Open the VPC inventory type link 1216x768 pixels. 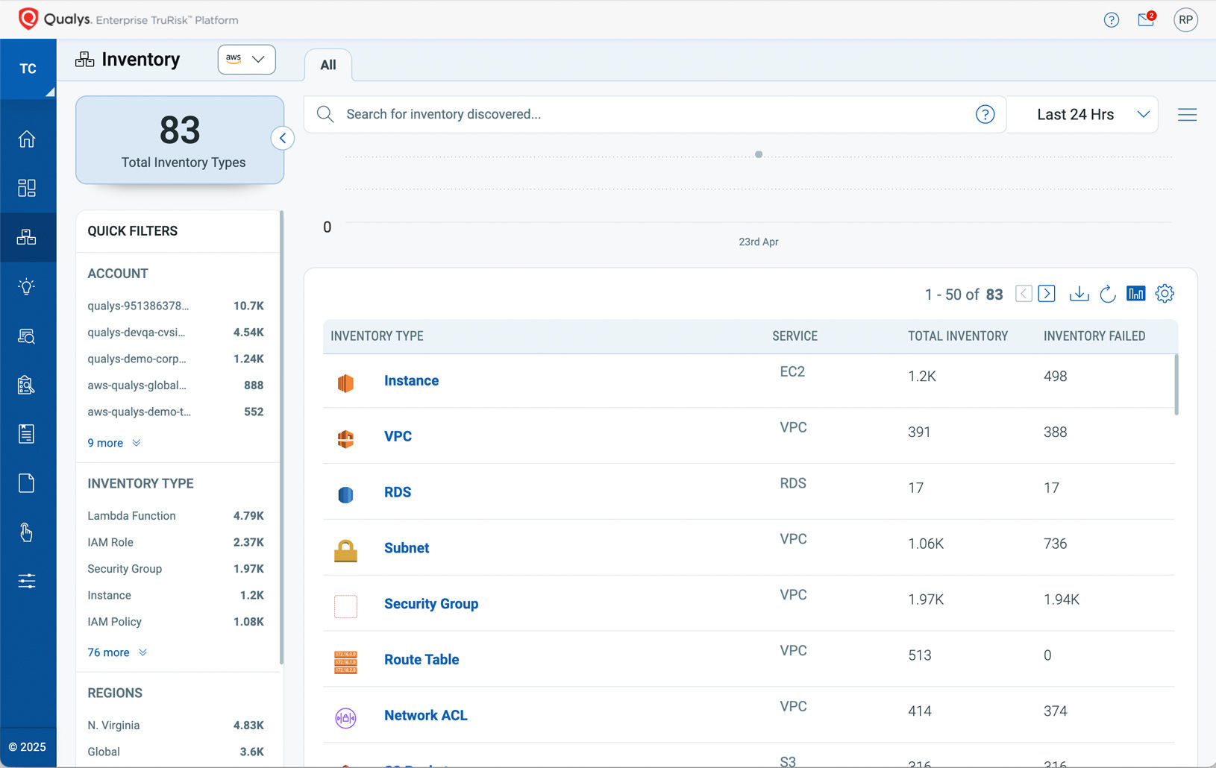(398, 436)
